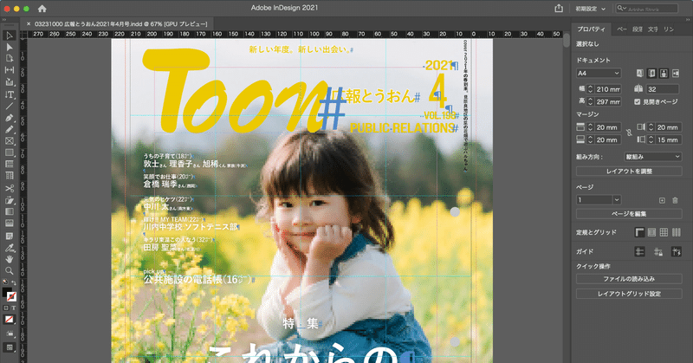Open the page number 1 dropdown
Image resolution: width=693 pixels, height=363 pixels.
[x=617, y=200]
